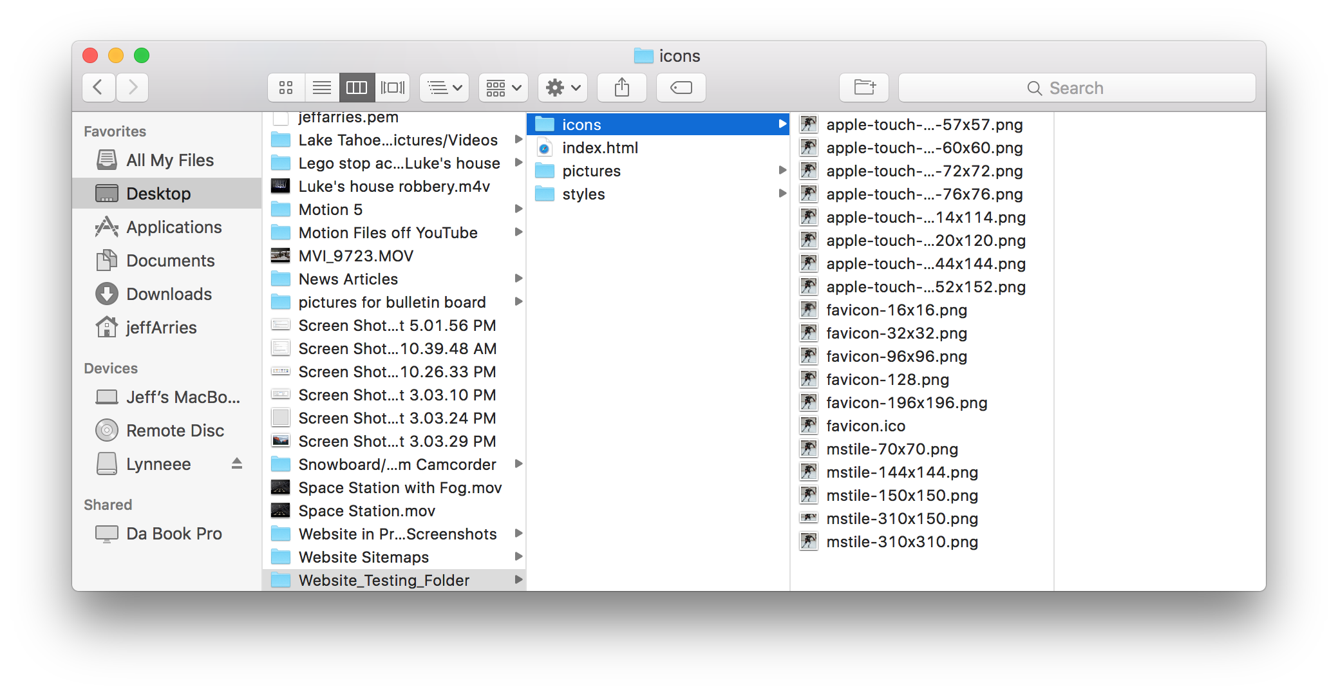Select the favicon.ico file
1338x694 pixels.
[865, 426]
